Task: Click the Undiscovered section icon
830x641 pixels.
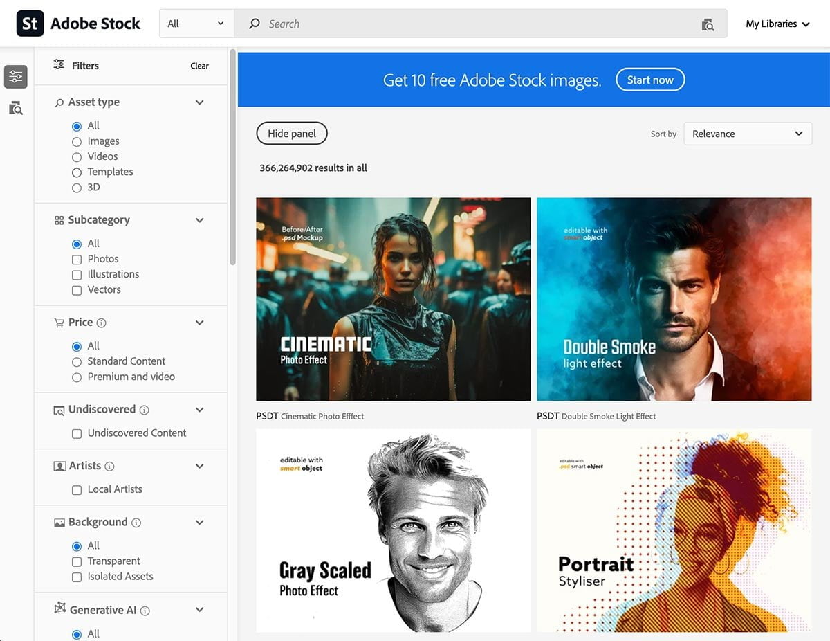Action: [59, 410]
